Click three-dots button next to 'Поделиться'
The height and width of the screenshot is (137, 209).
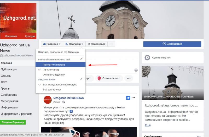[x=111, y=44]
